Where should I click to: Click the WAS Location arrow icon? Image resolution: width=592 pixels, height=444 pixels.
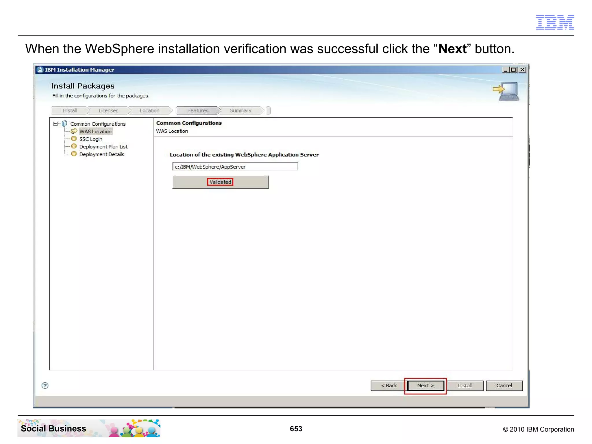click(74, 131)
